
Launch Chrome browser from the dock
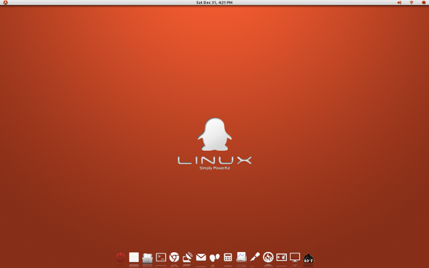click(x=174, y=257)
